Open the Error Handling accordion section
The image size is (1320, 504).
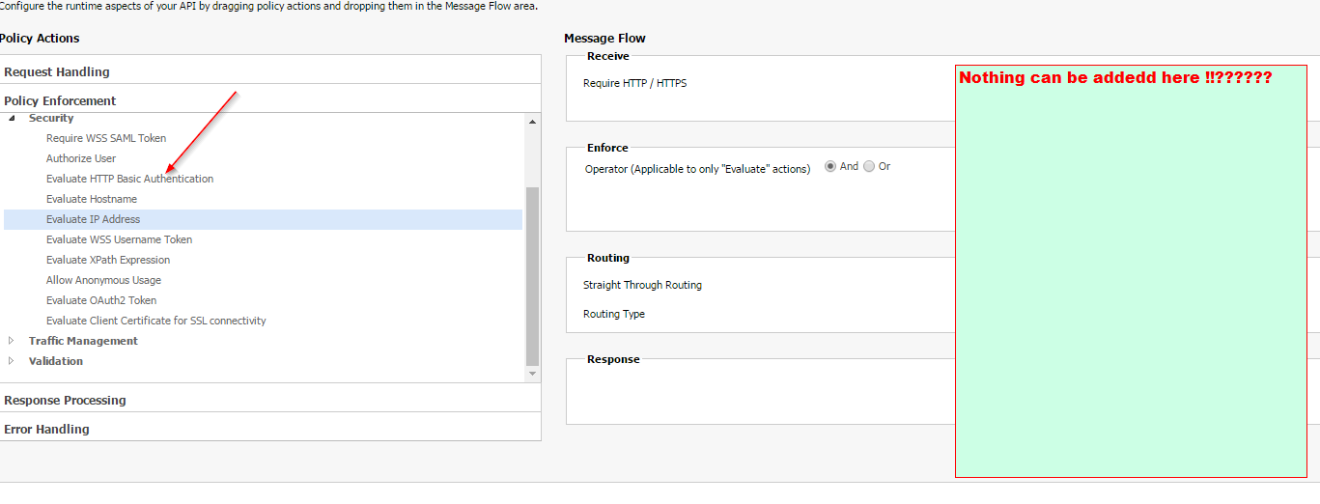pos(270,429)
